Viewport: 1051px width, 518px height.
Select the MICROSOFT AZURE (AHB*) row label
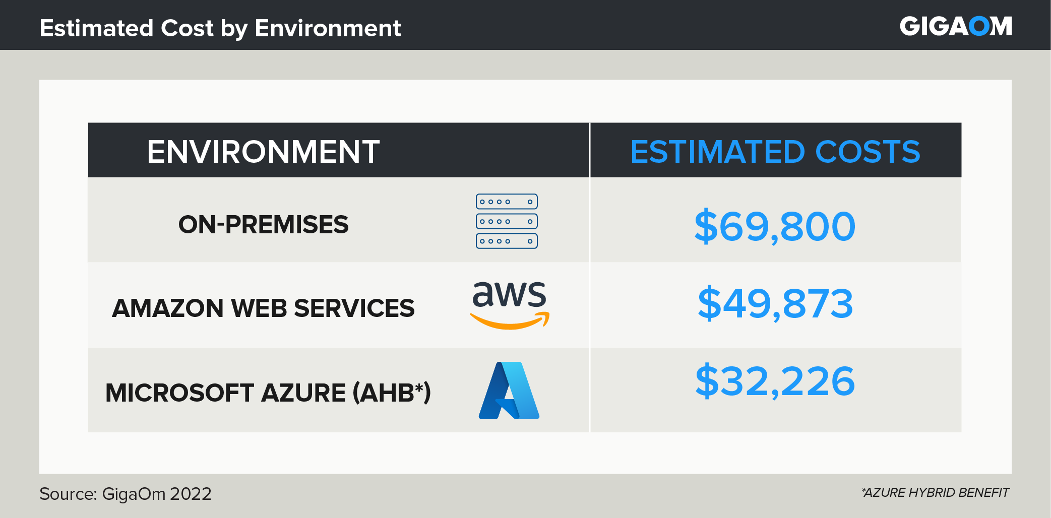tap(268, 393)
